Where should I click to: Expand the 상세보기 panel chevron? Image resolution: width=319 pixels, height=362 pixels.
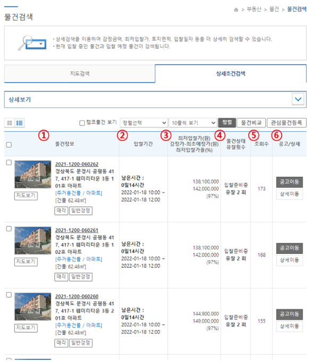click(298, 99)
